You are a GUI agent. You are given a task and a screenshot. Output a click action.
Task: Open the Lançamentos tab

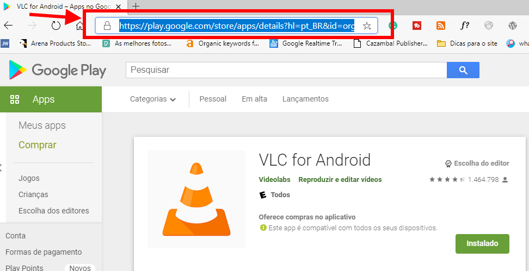pos(305,99)
